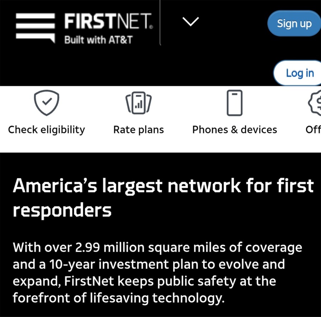The image size is (321, 317).
Task: Open the Phones & devices text label
Action: (234, 130)
